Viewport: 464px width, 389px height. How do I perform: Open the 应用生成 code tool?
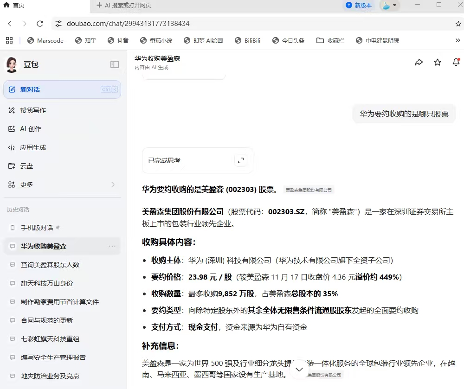coord(32,147)
